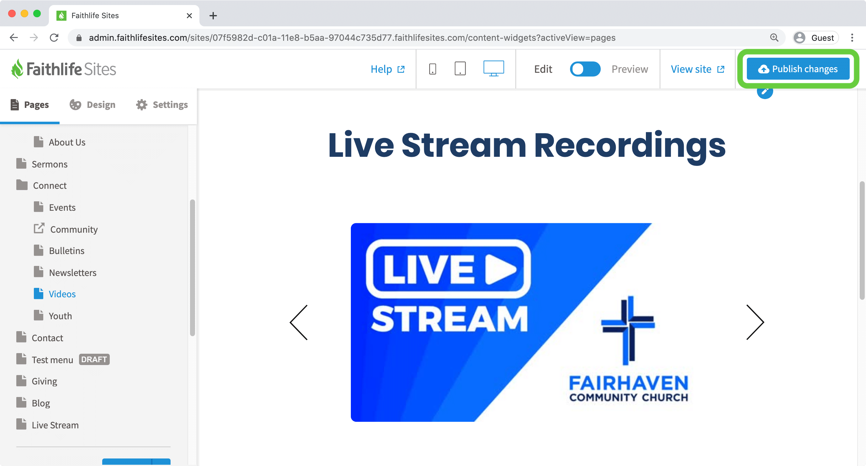Image resolution: width=866 pixels, height=466 pixels.
Task: Click the Pages document icon
Action: (14, 104)
